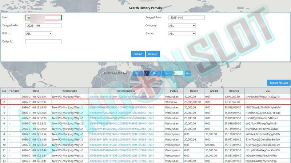
Task: Click the Order Id text box
Action: (x=43, y=41)
